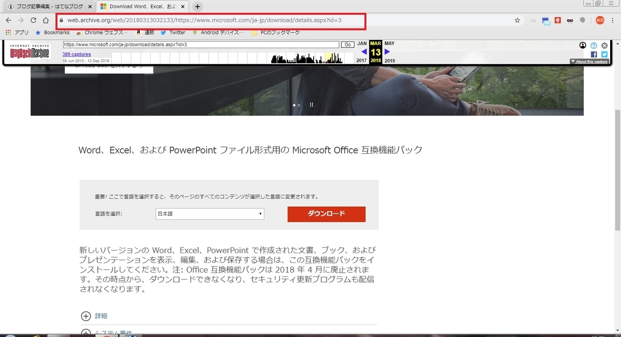Open the Amazon 通販 bookmark
The width and height of the screenshot is (621, 337).
click(144, 32)
